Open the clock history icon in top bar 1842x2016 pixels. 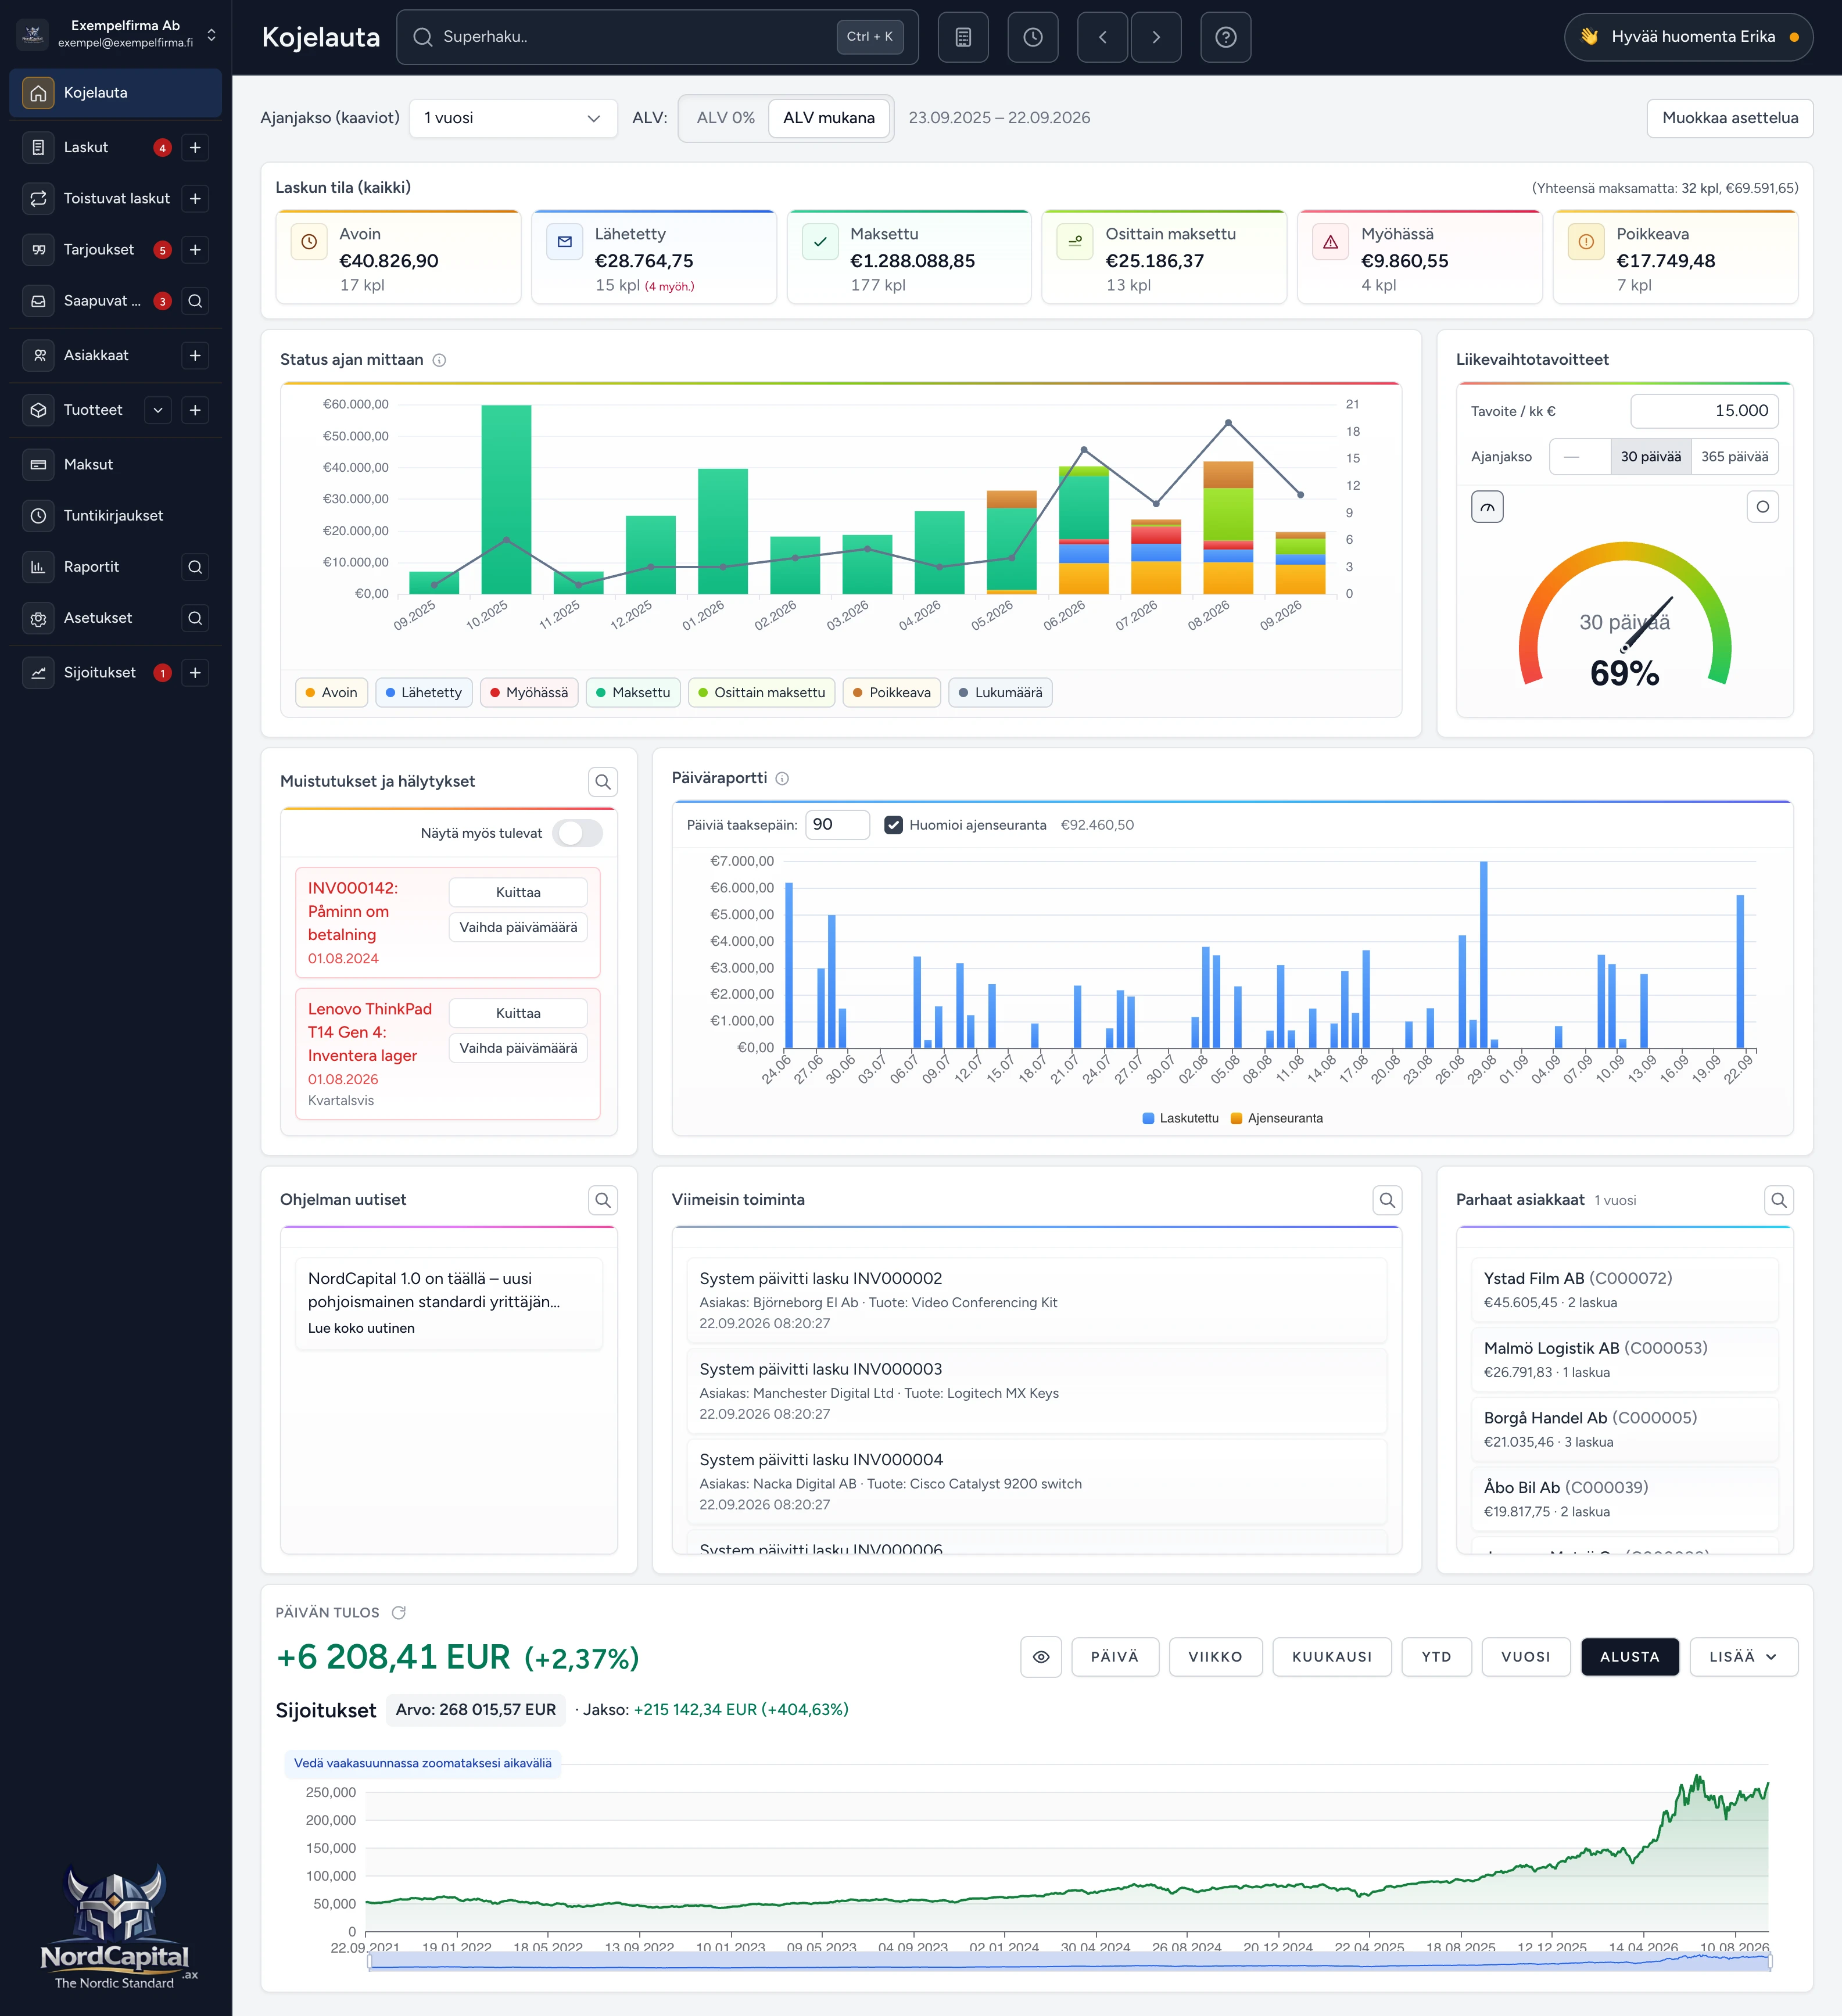coord(1033,37)
